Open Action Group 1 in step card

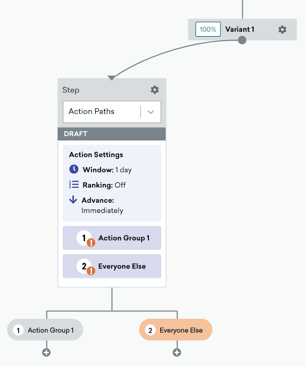coord(112,238)
